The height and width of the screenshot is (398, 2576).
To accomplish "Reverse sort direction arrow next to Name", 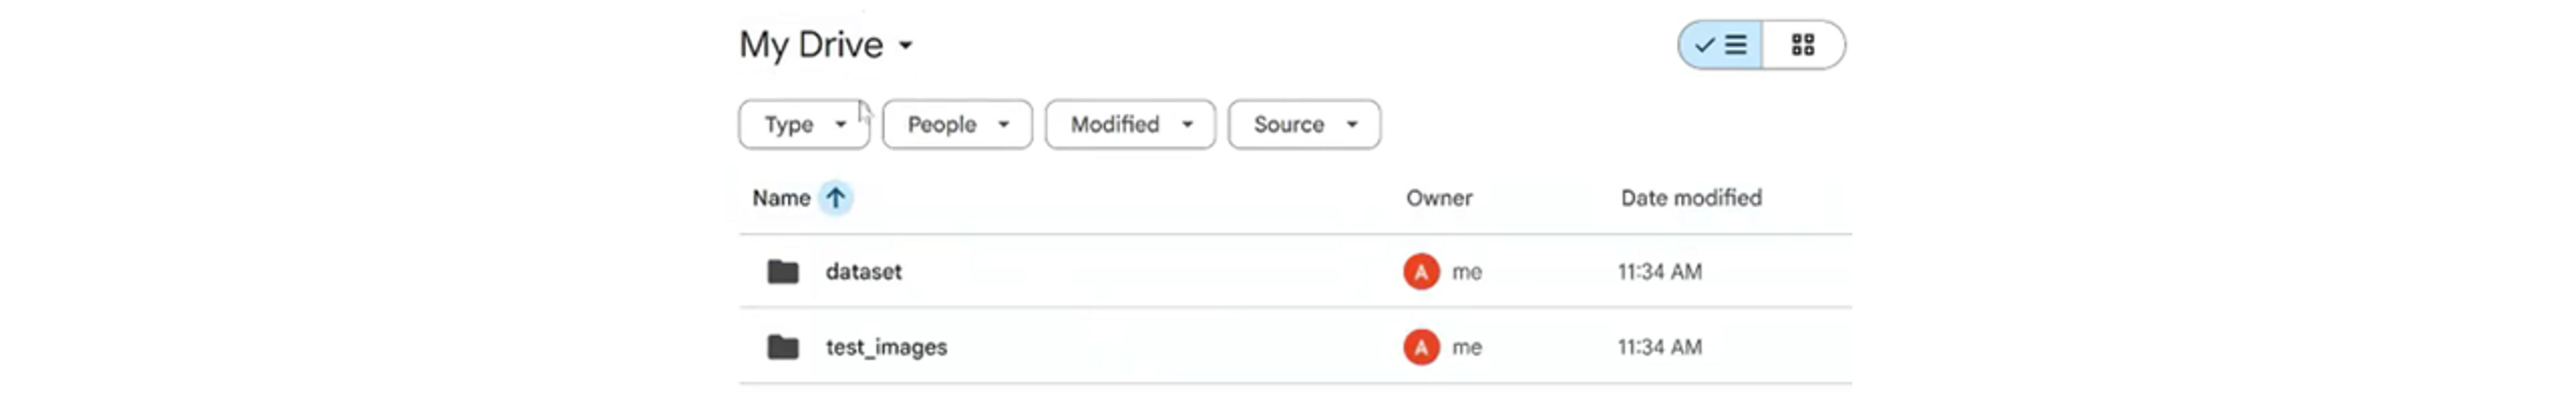I will 835,198.
